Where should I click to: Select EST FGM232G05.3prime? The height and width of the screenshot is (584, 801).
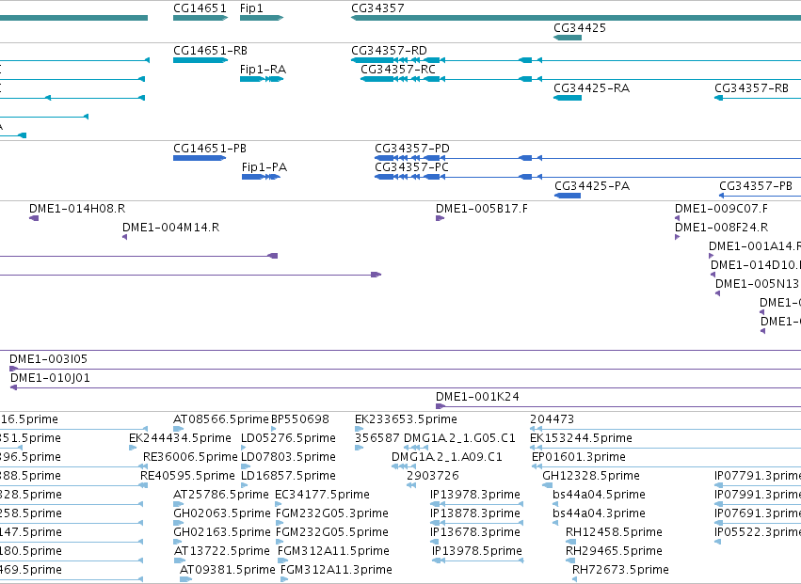click(332, 514)
